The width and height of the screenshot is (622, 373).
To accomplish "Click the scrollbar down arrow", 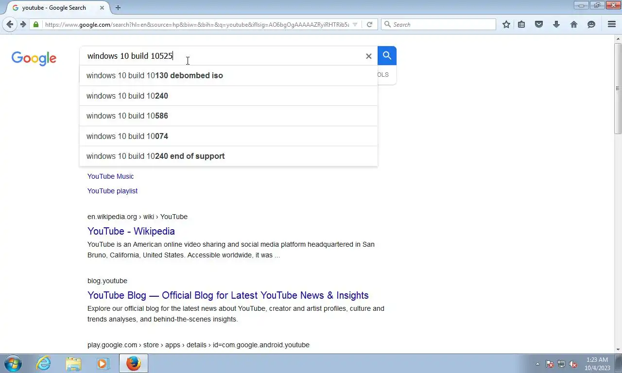I will (618, 350).
